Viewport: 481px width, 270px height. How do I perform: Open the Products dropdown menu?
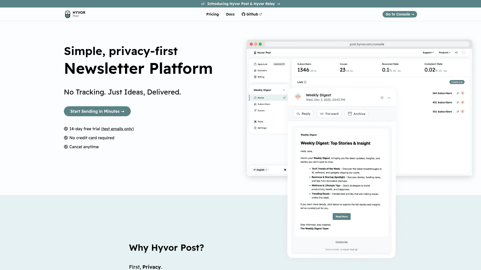tap(445, 52)
